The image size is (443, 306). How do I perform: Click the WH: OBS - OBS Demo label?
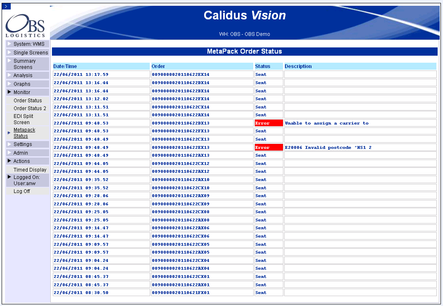245,34
